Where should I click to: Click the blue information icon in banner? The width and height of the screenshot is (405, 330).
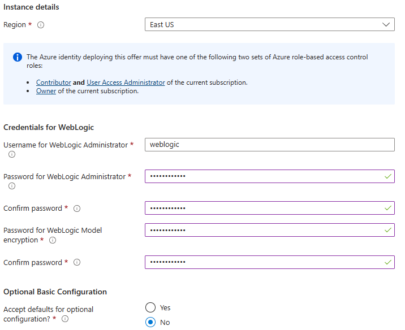(18, 57)
